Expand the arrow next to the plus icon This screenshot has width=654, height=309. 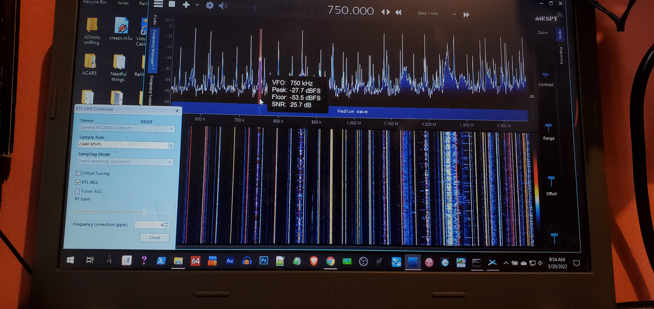click(197, 5)
